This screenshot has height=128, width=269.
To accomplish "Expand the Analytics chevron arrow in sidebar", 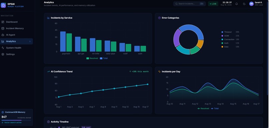I will [30, 41].
